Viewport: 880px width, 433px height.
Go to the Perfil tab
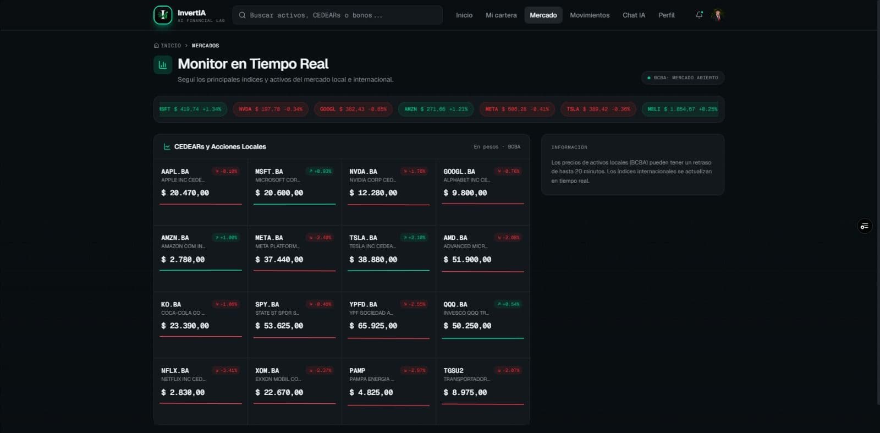[666, 15]
